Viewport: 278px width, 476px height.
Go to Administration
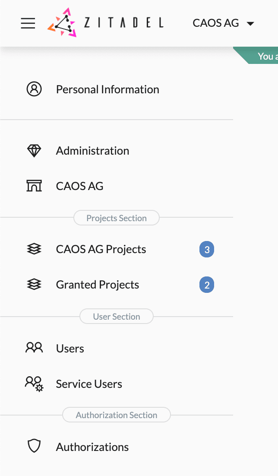point(92,151)
